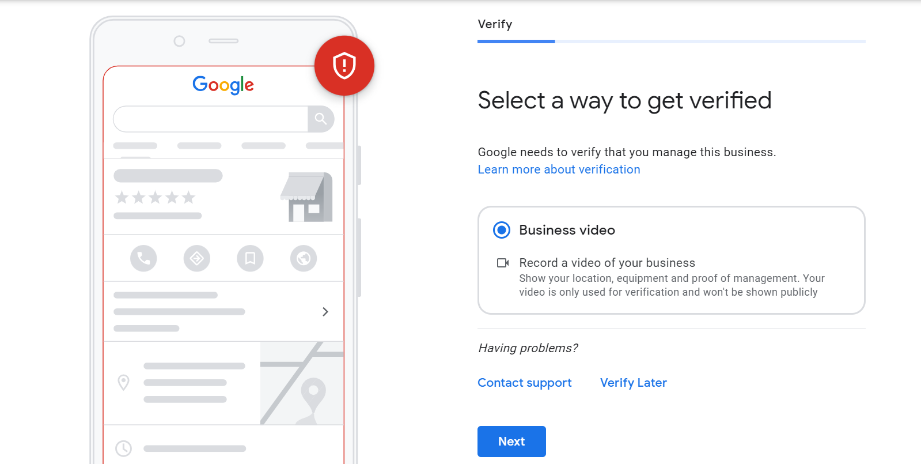Click the globe website icon

[x=304, y=258]
